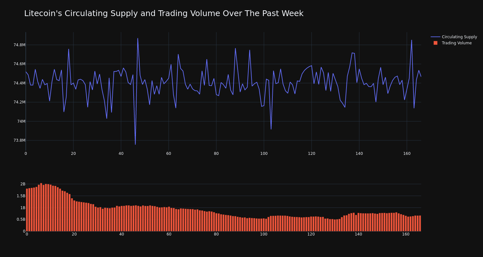483x257 pixels.
Task: Click the 80 tick on volume chart x-axis
Action: coord(216,234)
